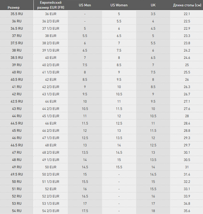Image resolution: width=203 pixels, height=214 pixels.
Task: Click foot length value '35.6'
Action: 187,211
